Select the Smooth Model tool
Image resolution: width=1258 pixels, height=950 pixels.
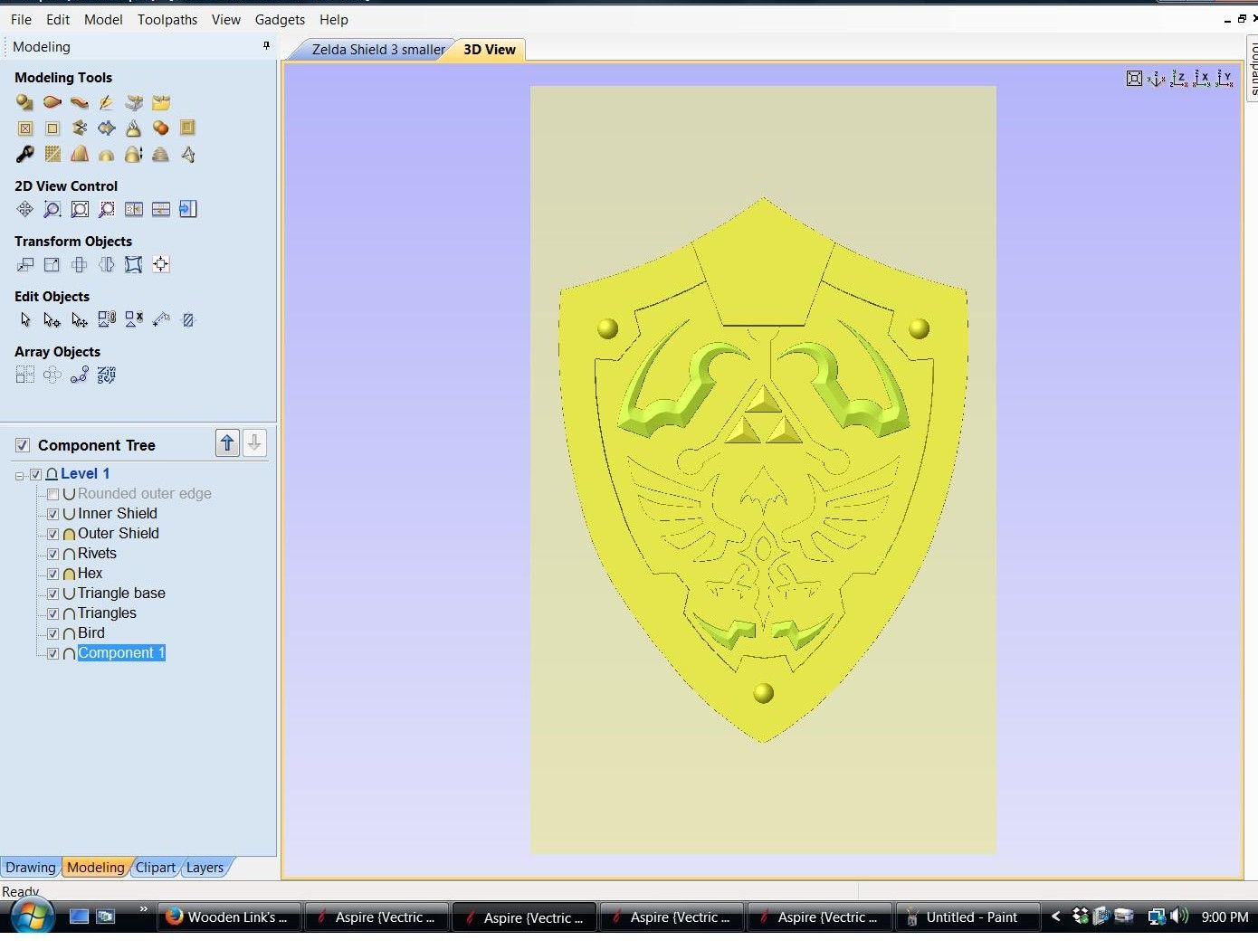[x=133, y=128]
